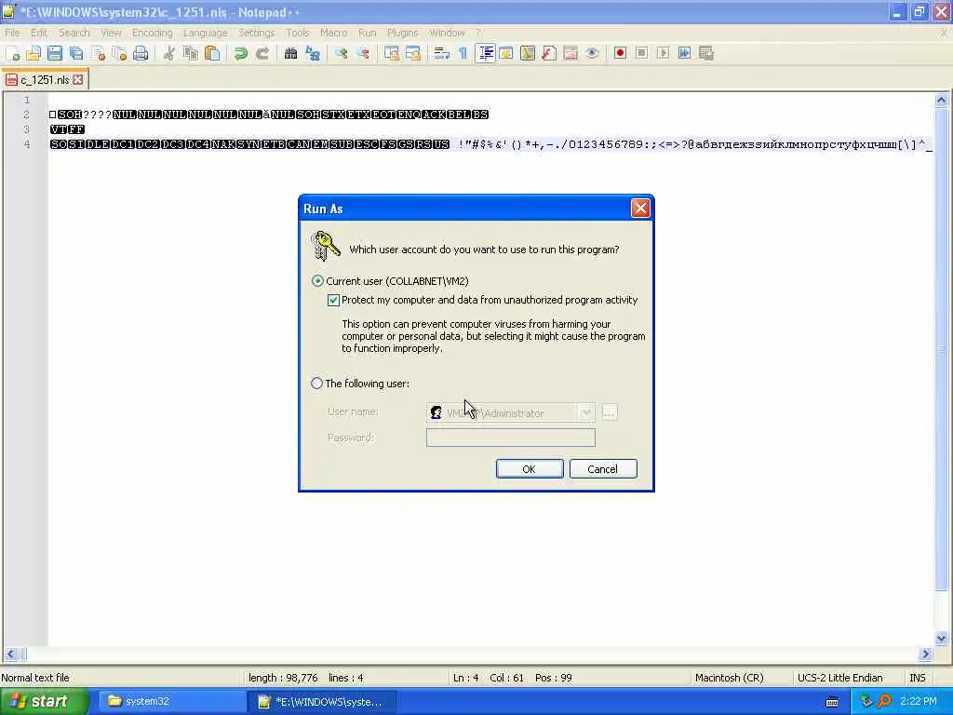Viewport: 953px width, 715px height.
Task: Click Run Macro Multiple Times icon
Action: click(684, 53)
